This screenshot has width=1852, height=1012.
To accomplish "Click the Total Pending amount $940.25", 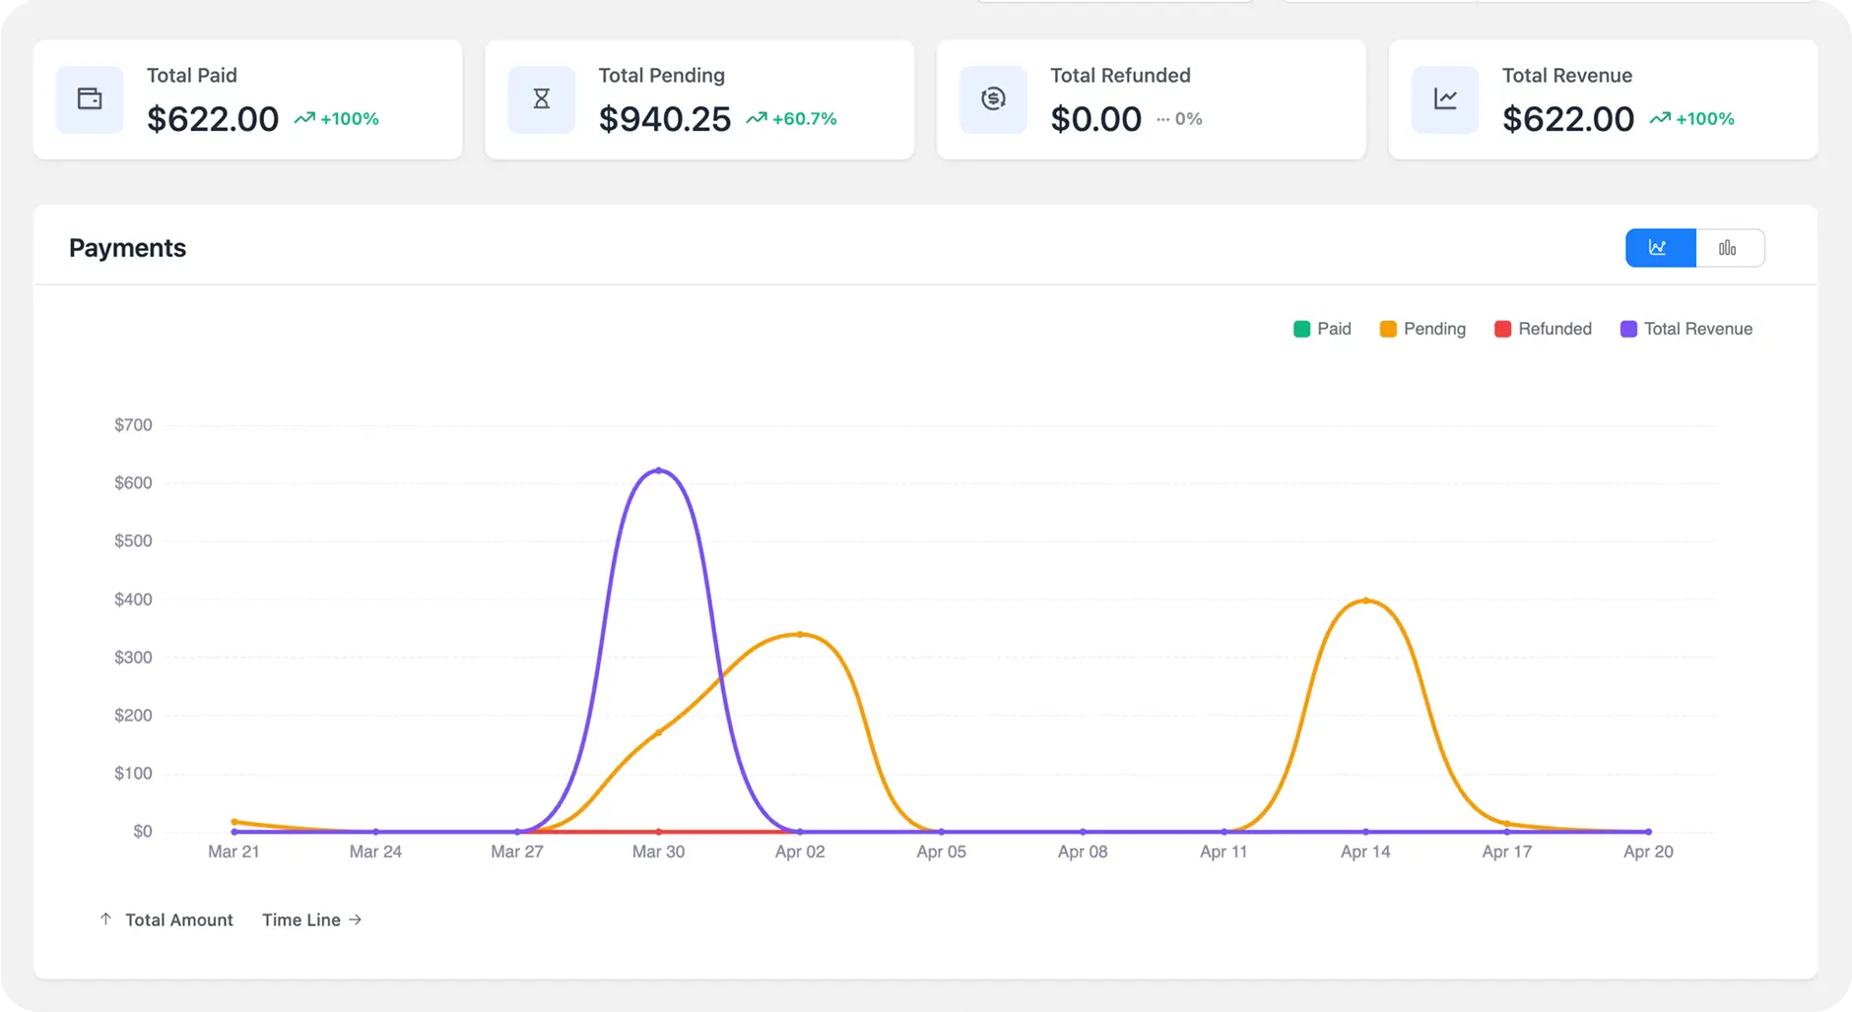I will 665,119.
